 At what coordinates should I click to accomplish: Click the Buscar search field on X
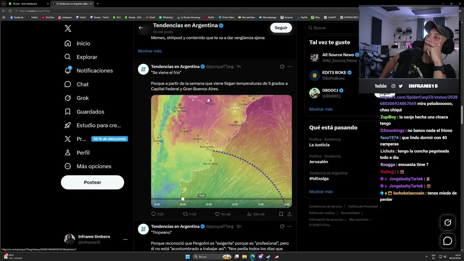tap(332, 28)
